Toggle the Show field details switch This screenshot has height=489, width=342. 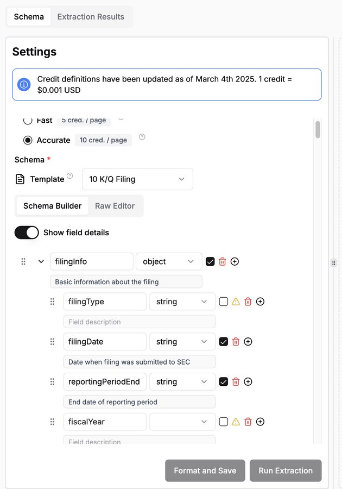pos(27,233)
